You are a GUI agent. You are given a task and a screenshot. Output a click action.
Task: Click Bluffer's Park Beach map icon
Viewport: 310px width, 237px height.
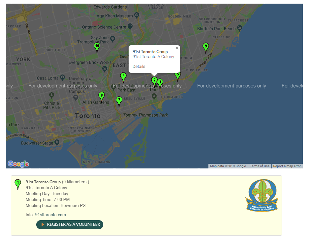click(239, 28)
